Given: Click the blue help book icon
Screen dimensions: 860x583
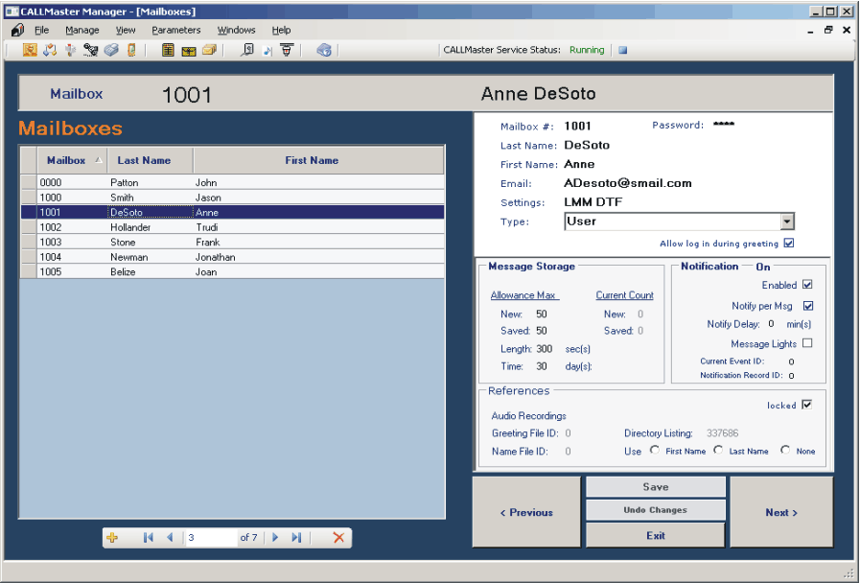Looking at the screenshot, I should [324, 50].
